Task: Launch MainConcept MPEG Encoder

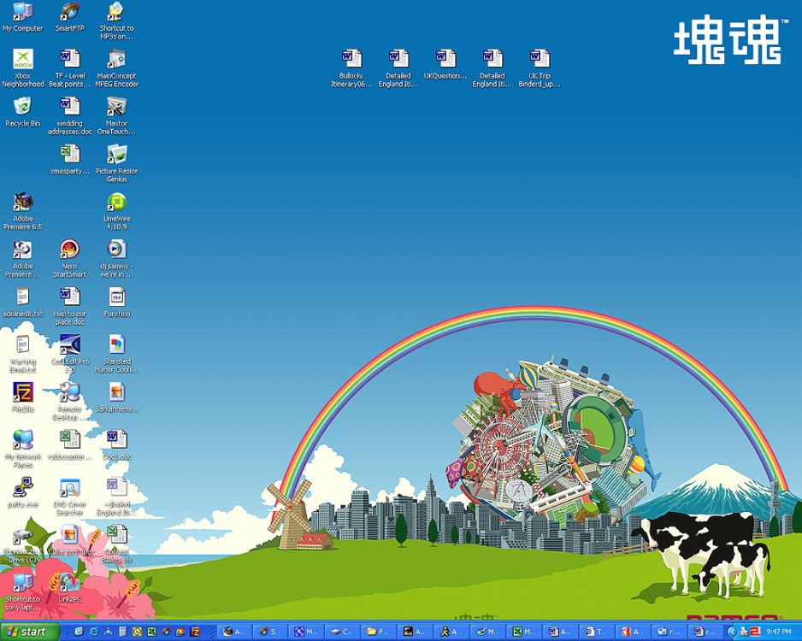Action: (x=116, y=62)
